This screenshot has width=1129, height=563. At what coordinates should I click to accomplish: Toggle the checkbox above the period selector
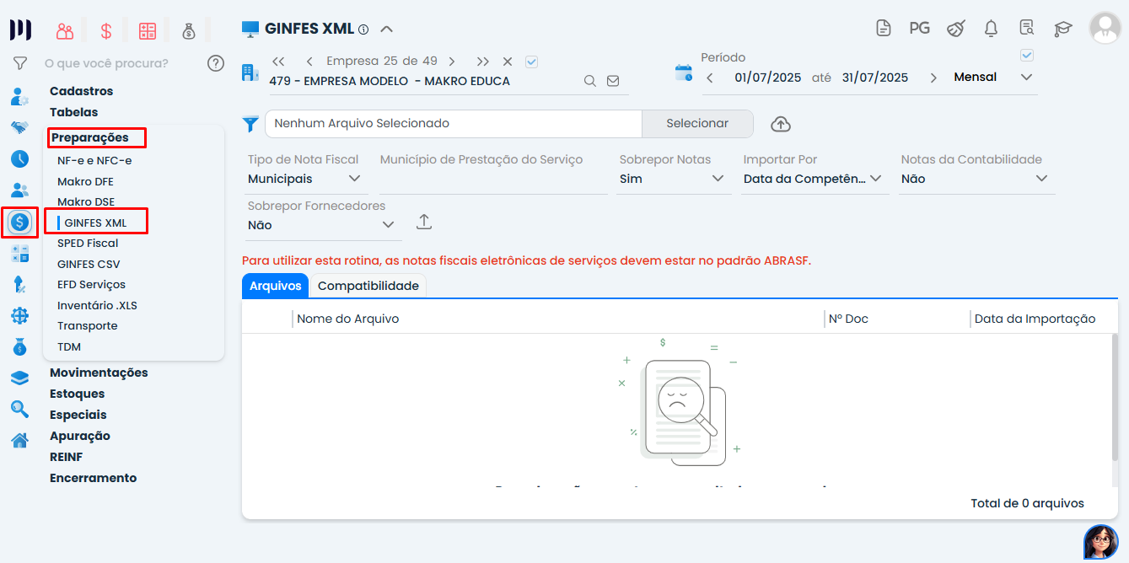[x=1026, y=56]
